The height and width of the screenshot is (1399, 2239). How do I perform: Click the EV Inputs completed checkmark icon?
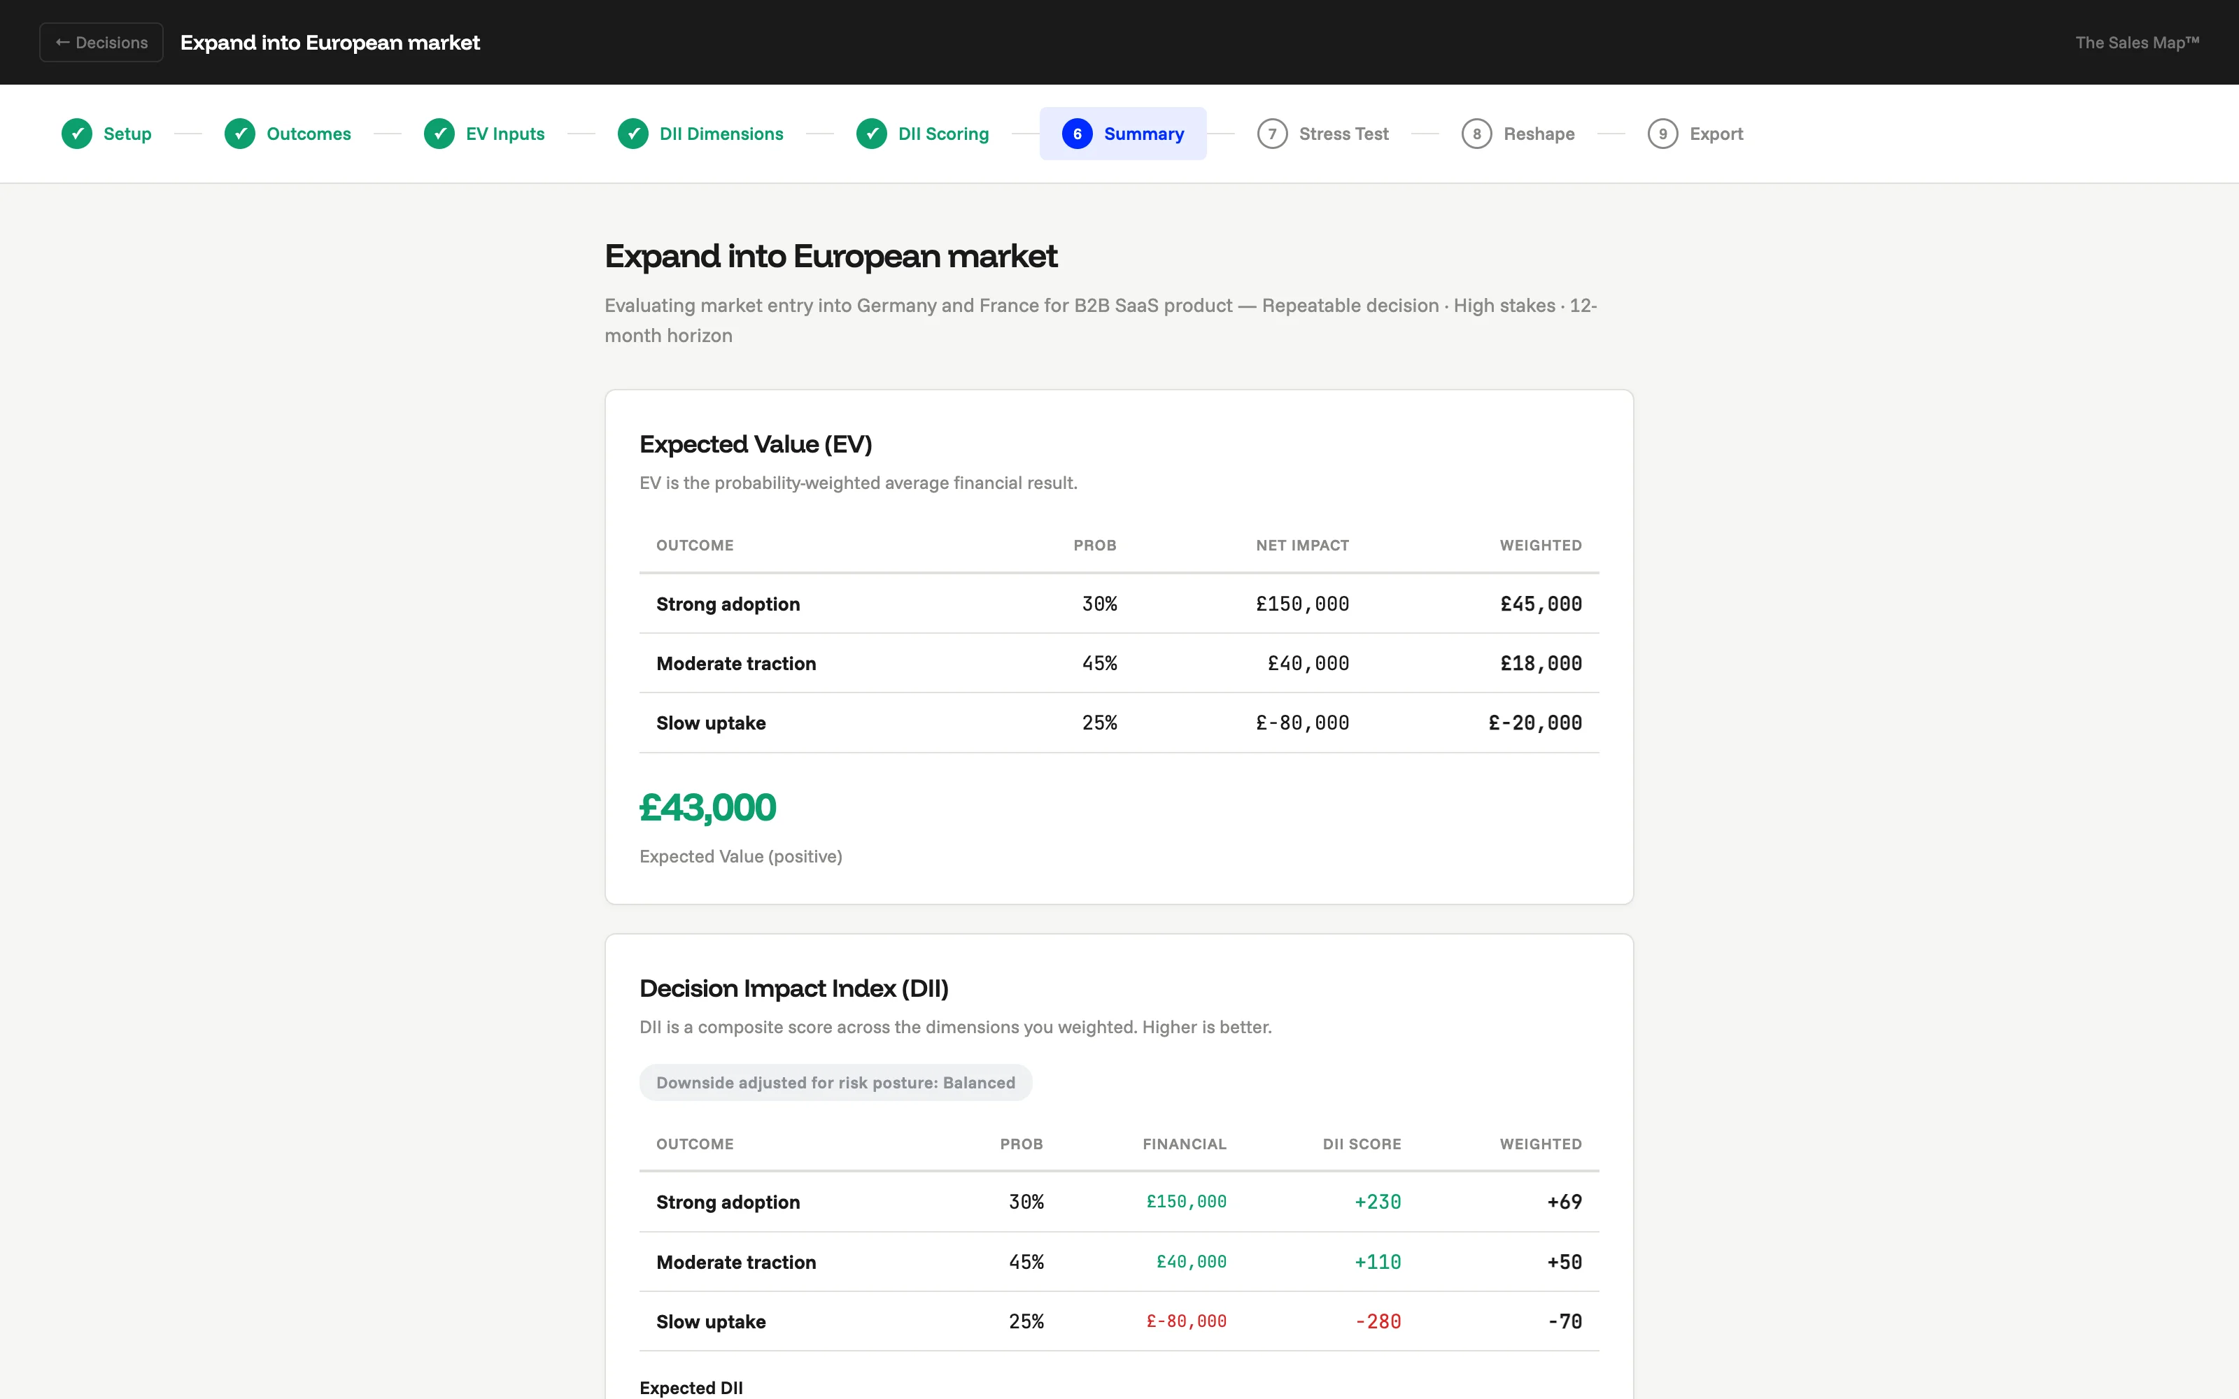(439, 133)
